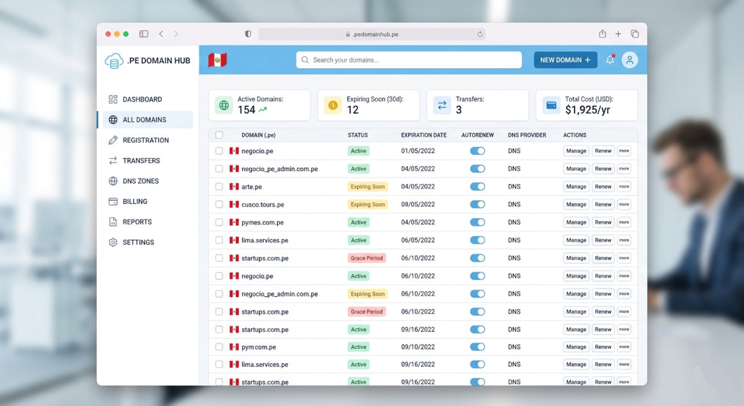Click the .pedomainhub.pe address bar
The image size is (744, 406).
[x=372, y=35]
